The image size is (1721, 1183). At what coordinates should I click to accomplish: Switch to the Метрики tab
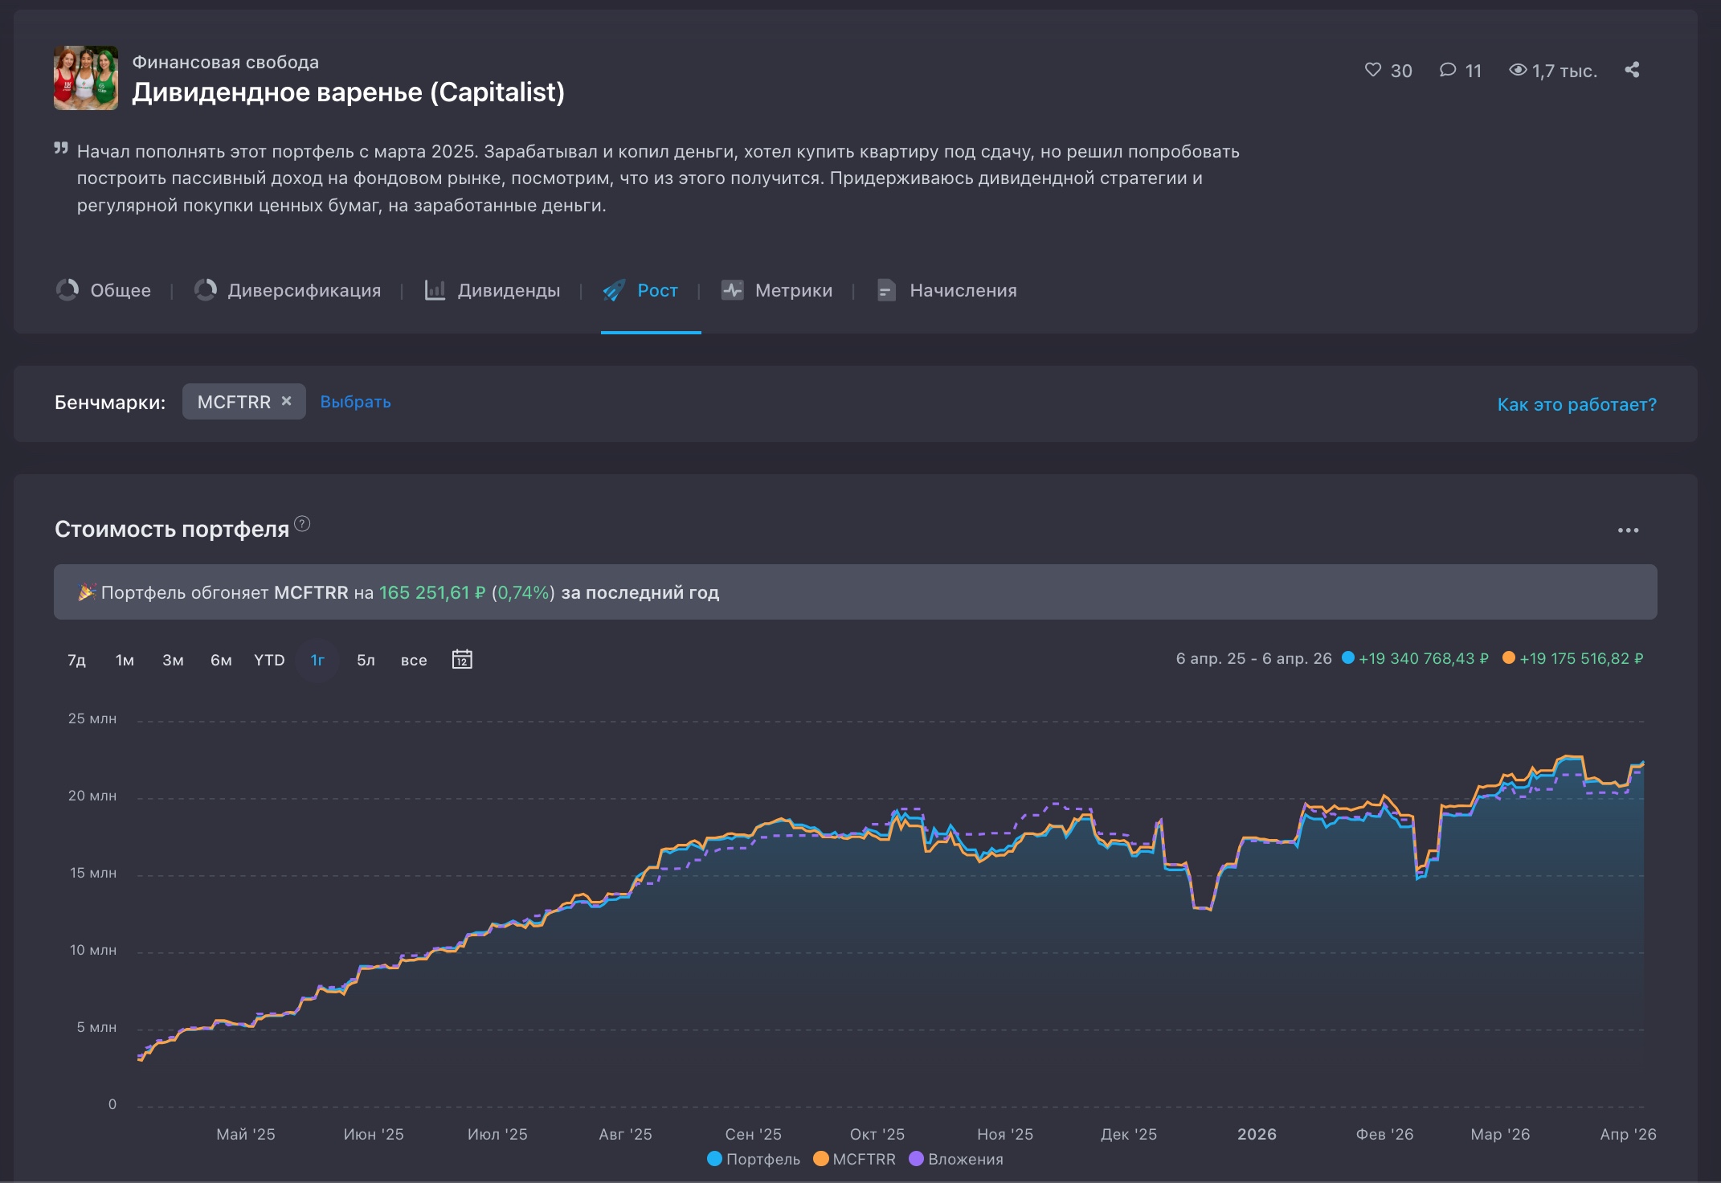point(777,290)
